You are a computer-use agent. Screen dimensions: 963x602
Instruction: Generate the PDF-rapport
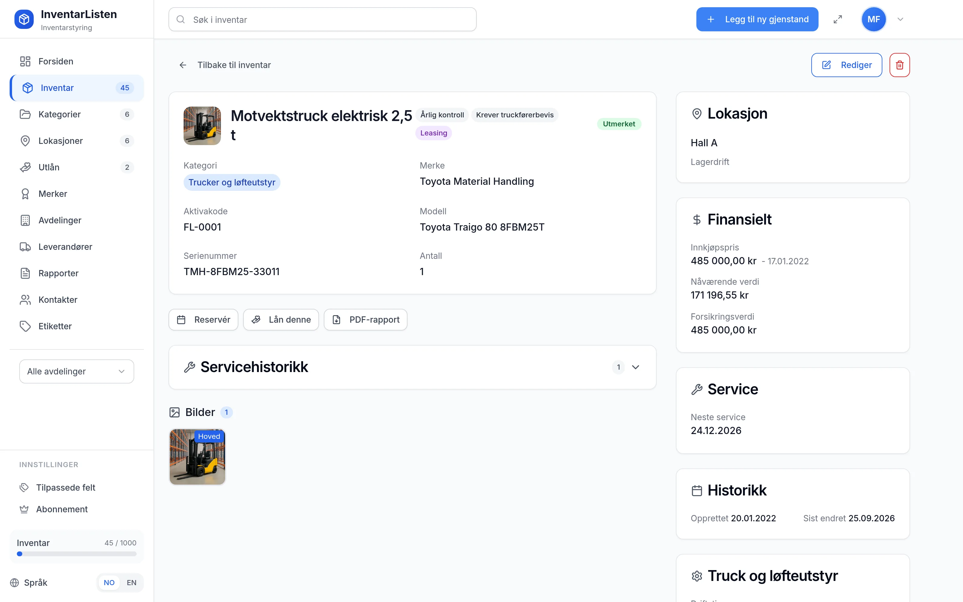pyautogui.click(x=365, y=320)
